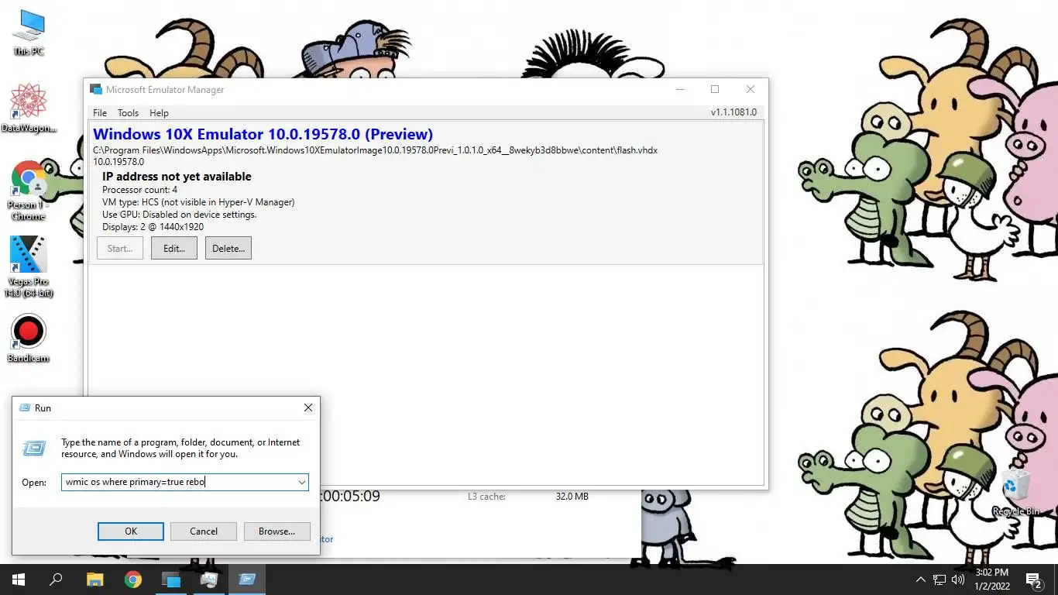Click the Run dialog title icon
The width and height of the screenshot is (1058, 595).
tap(25, 408)
